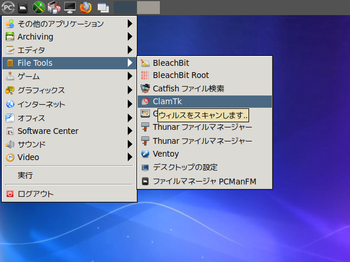
Task: Launch Firefox from the top panel
Action: point(86,8)
